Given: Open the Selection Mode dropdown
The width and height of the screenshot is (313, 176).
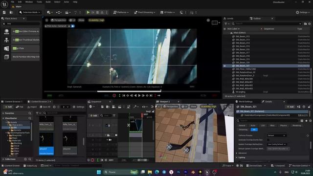Looking at the screenshot, I should tap(30, 12).
